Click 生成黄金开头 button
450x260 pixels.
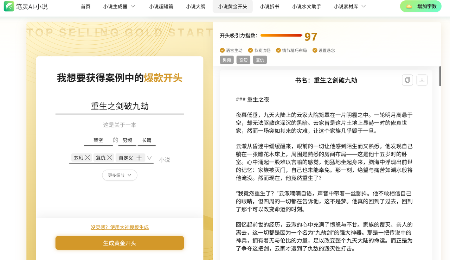(120, 243)
